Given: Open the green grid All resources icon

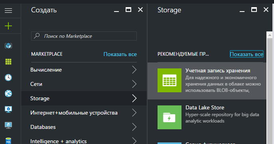Looking at the screenshot, I should pos(8,62).
